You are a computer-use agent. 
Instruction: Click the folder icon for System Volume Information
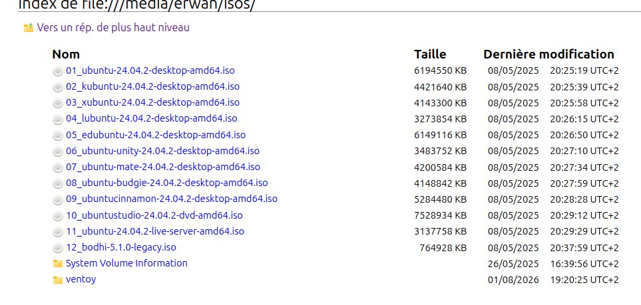click(58, 264)
